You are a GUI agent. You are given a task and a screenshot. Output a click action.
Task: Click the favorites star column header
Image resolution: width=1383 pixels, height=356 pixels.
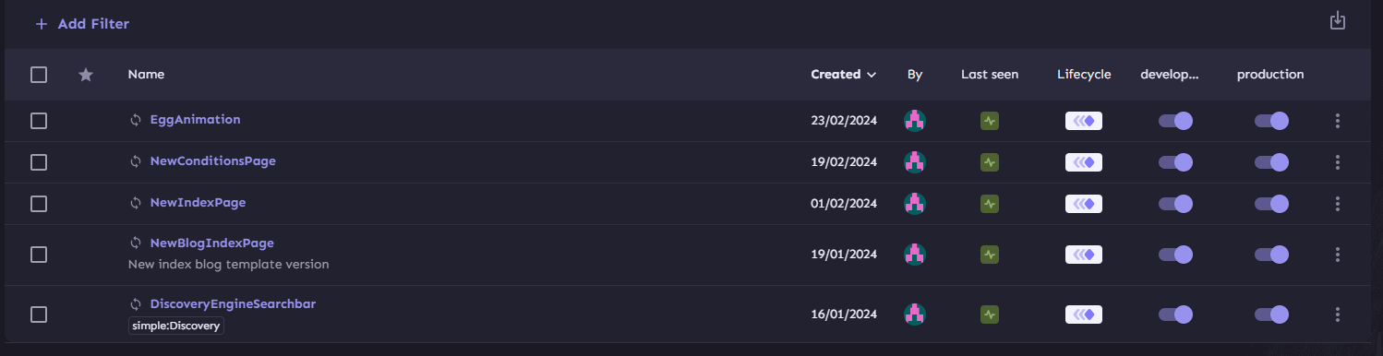click(86, 75)
